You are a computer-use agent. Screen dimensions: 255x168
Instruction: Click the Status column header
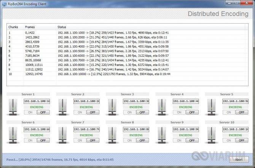pos(151,27)
